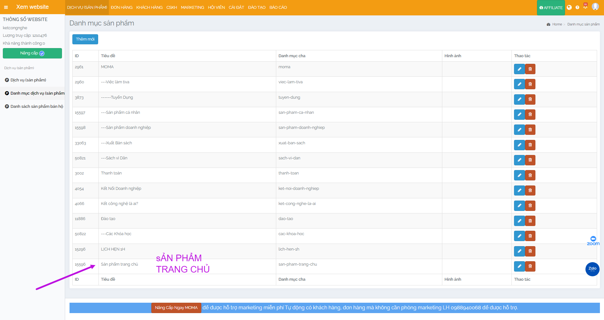This screenshot has height=320, width=604.
Task: Click the help question mark icon
Action: pos(577,8)
